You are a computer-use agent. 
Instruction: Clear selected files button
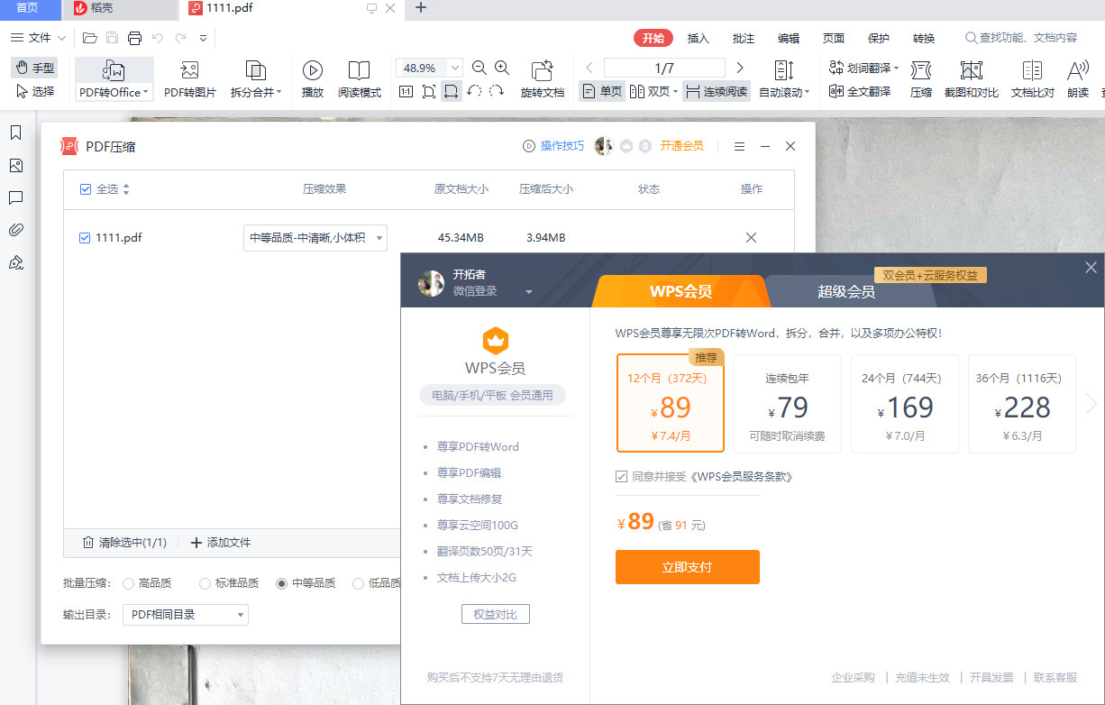(x=124, y=543)
